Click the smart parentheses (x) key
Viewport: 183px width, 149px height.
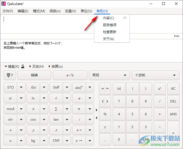[x=119, y=89]
